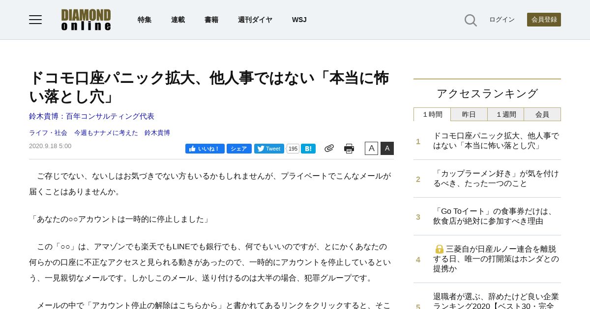Open ranking 3 Go Toイート article

(494, 216)
